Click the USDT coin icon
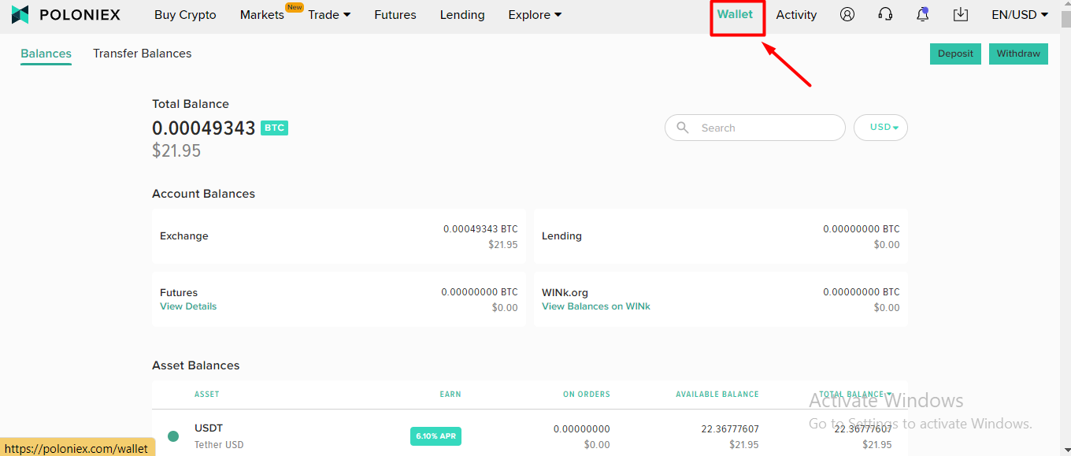 (x=173, y=436)
